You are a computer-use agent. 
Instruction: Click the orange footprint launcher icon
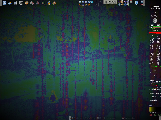coord(89,4)
